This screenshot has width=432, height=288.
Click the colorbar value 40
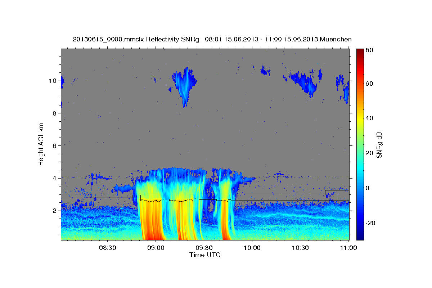(x=369, y=118)
